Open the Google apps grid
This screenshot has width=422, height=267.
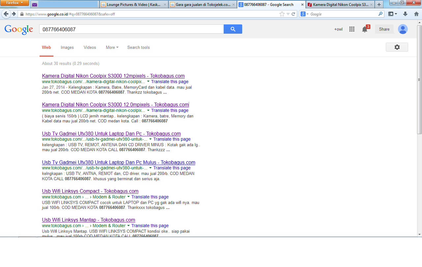(352, 29)
